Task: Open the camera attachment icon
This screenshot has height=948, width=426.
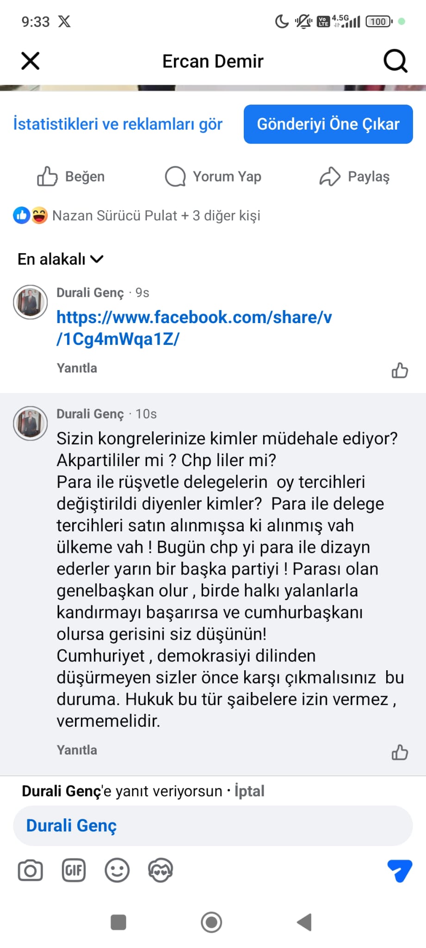Action: tap(31, 870)
